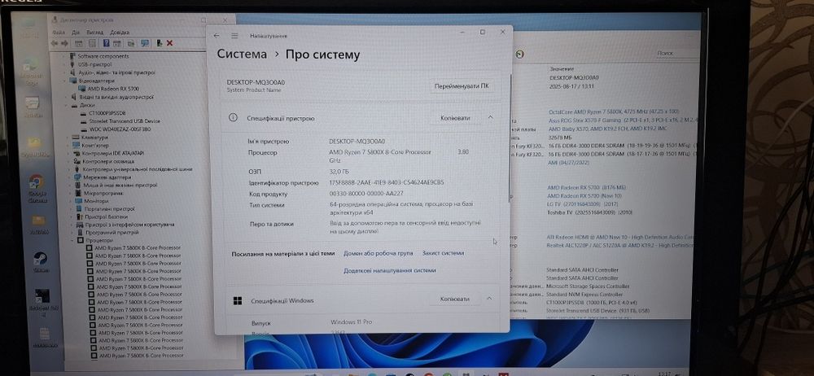
Task: Collapse the Специфікації Windows section chevron
Action: coord(489,299)
